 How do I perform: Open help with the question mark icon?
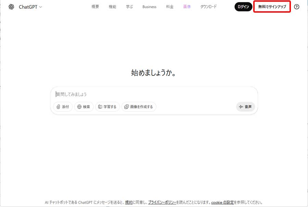tap(296, 6)
